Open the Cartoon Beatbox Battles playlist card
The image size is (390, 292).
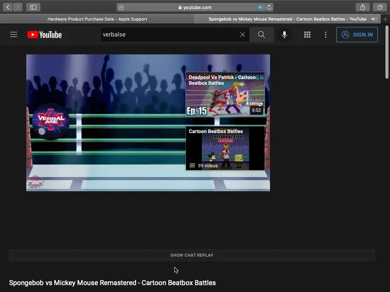coord(225,148)
